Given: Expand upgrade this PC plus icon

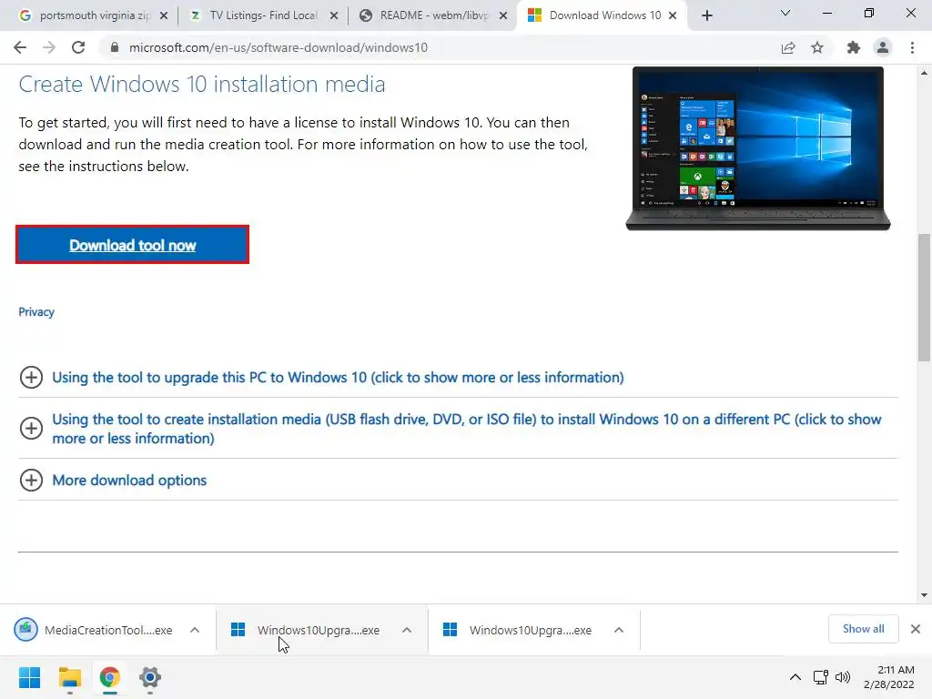Looking at the screenshot, I should 31,378.
